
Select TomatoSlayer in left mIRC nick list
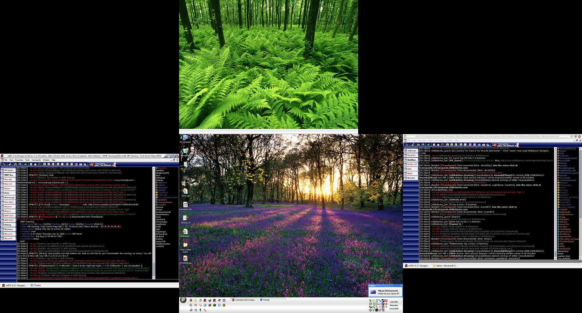pyautogui.click(x=165, y=202)
